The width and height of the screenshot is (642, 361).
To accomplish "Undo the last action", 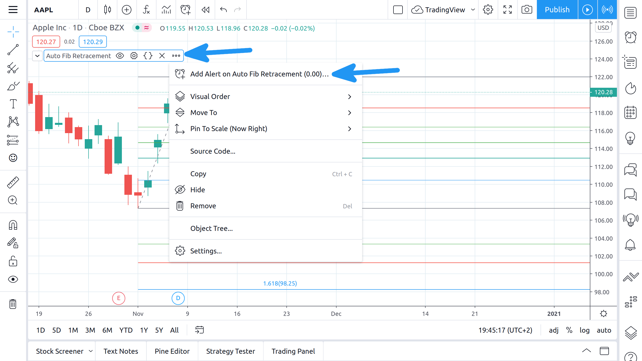I will tap(223, 10).
